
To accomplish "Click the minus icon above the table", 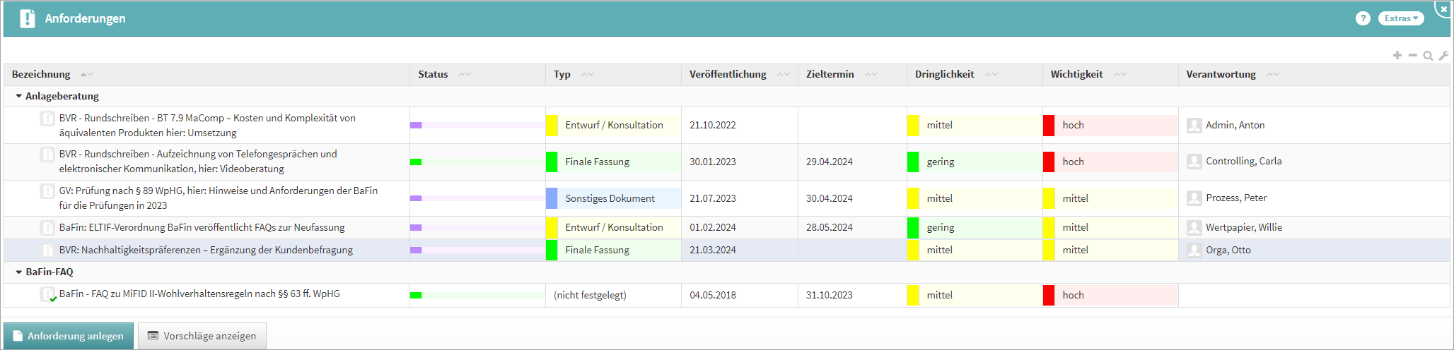I will point(1412,55).
